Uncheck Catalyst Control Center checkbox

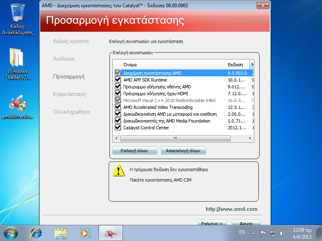tap(118, 128)
